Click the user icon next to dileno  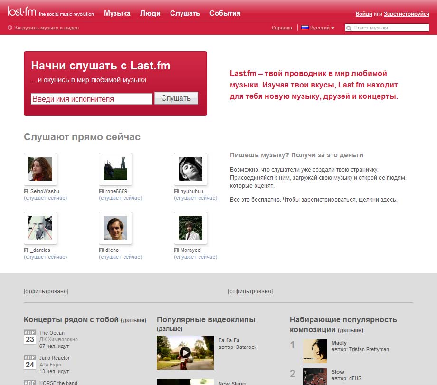tap(101, 250)
